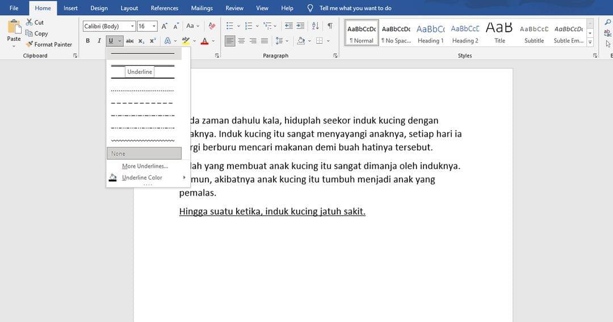This screenshot has width=613, height=322.
Task: Toggle strikethrough text formatting
Action: tap(129, 41)
